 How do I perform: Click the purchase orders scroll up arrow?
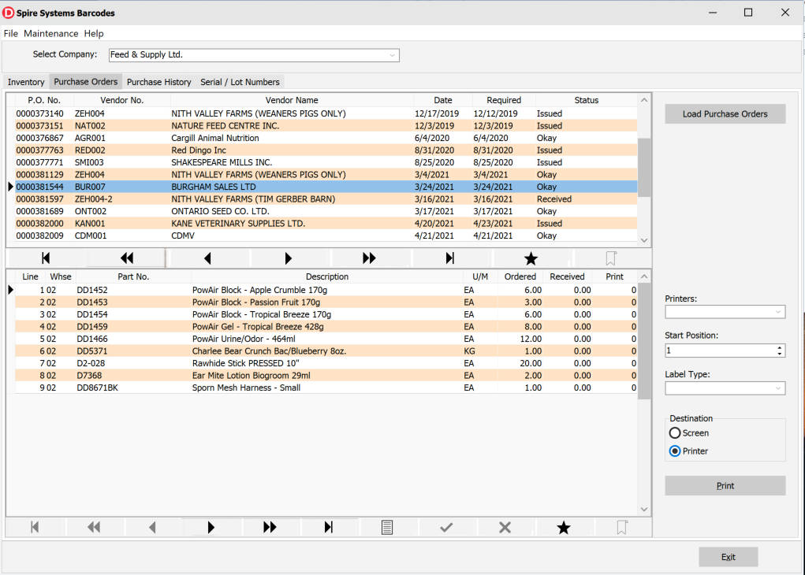644,100
